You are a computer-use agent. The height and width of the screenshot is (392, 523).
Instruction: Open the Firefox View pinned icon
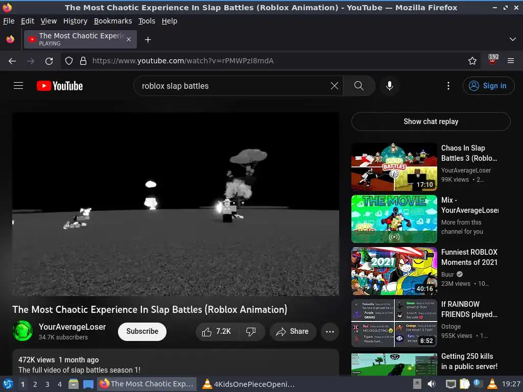click(10, 39)
